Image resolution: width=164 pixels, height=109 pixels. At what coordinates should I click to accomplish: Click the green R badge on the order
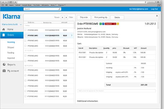pos(100,24)
